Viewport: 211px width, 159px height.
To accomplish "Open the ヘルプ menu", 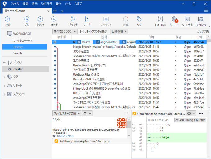I will point(78,4).
